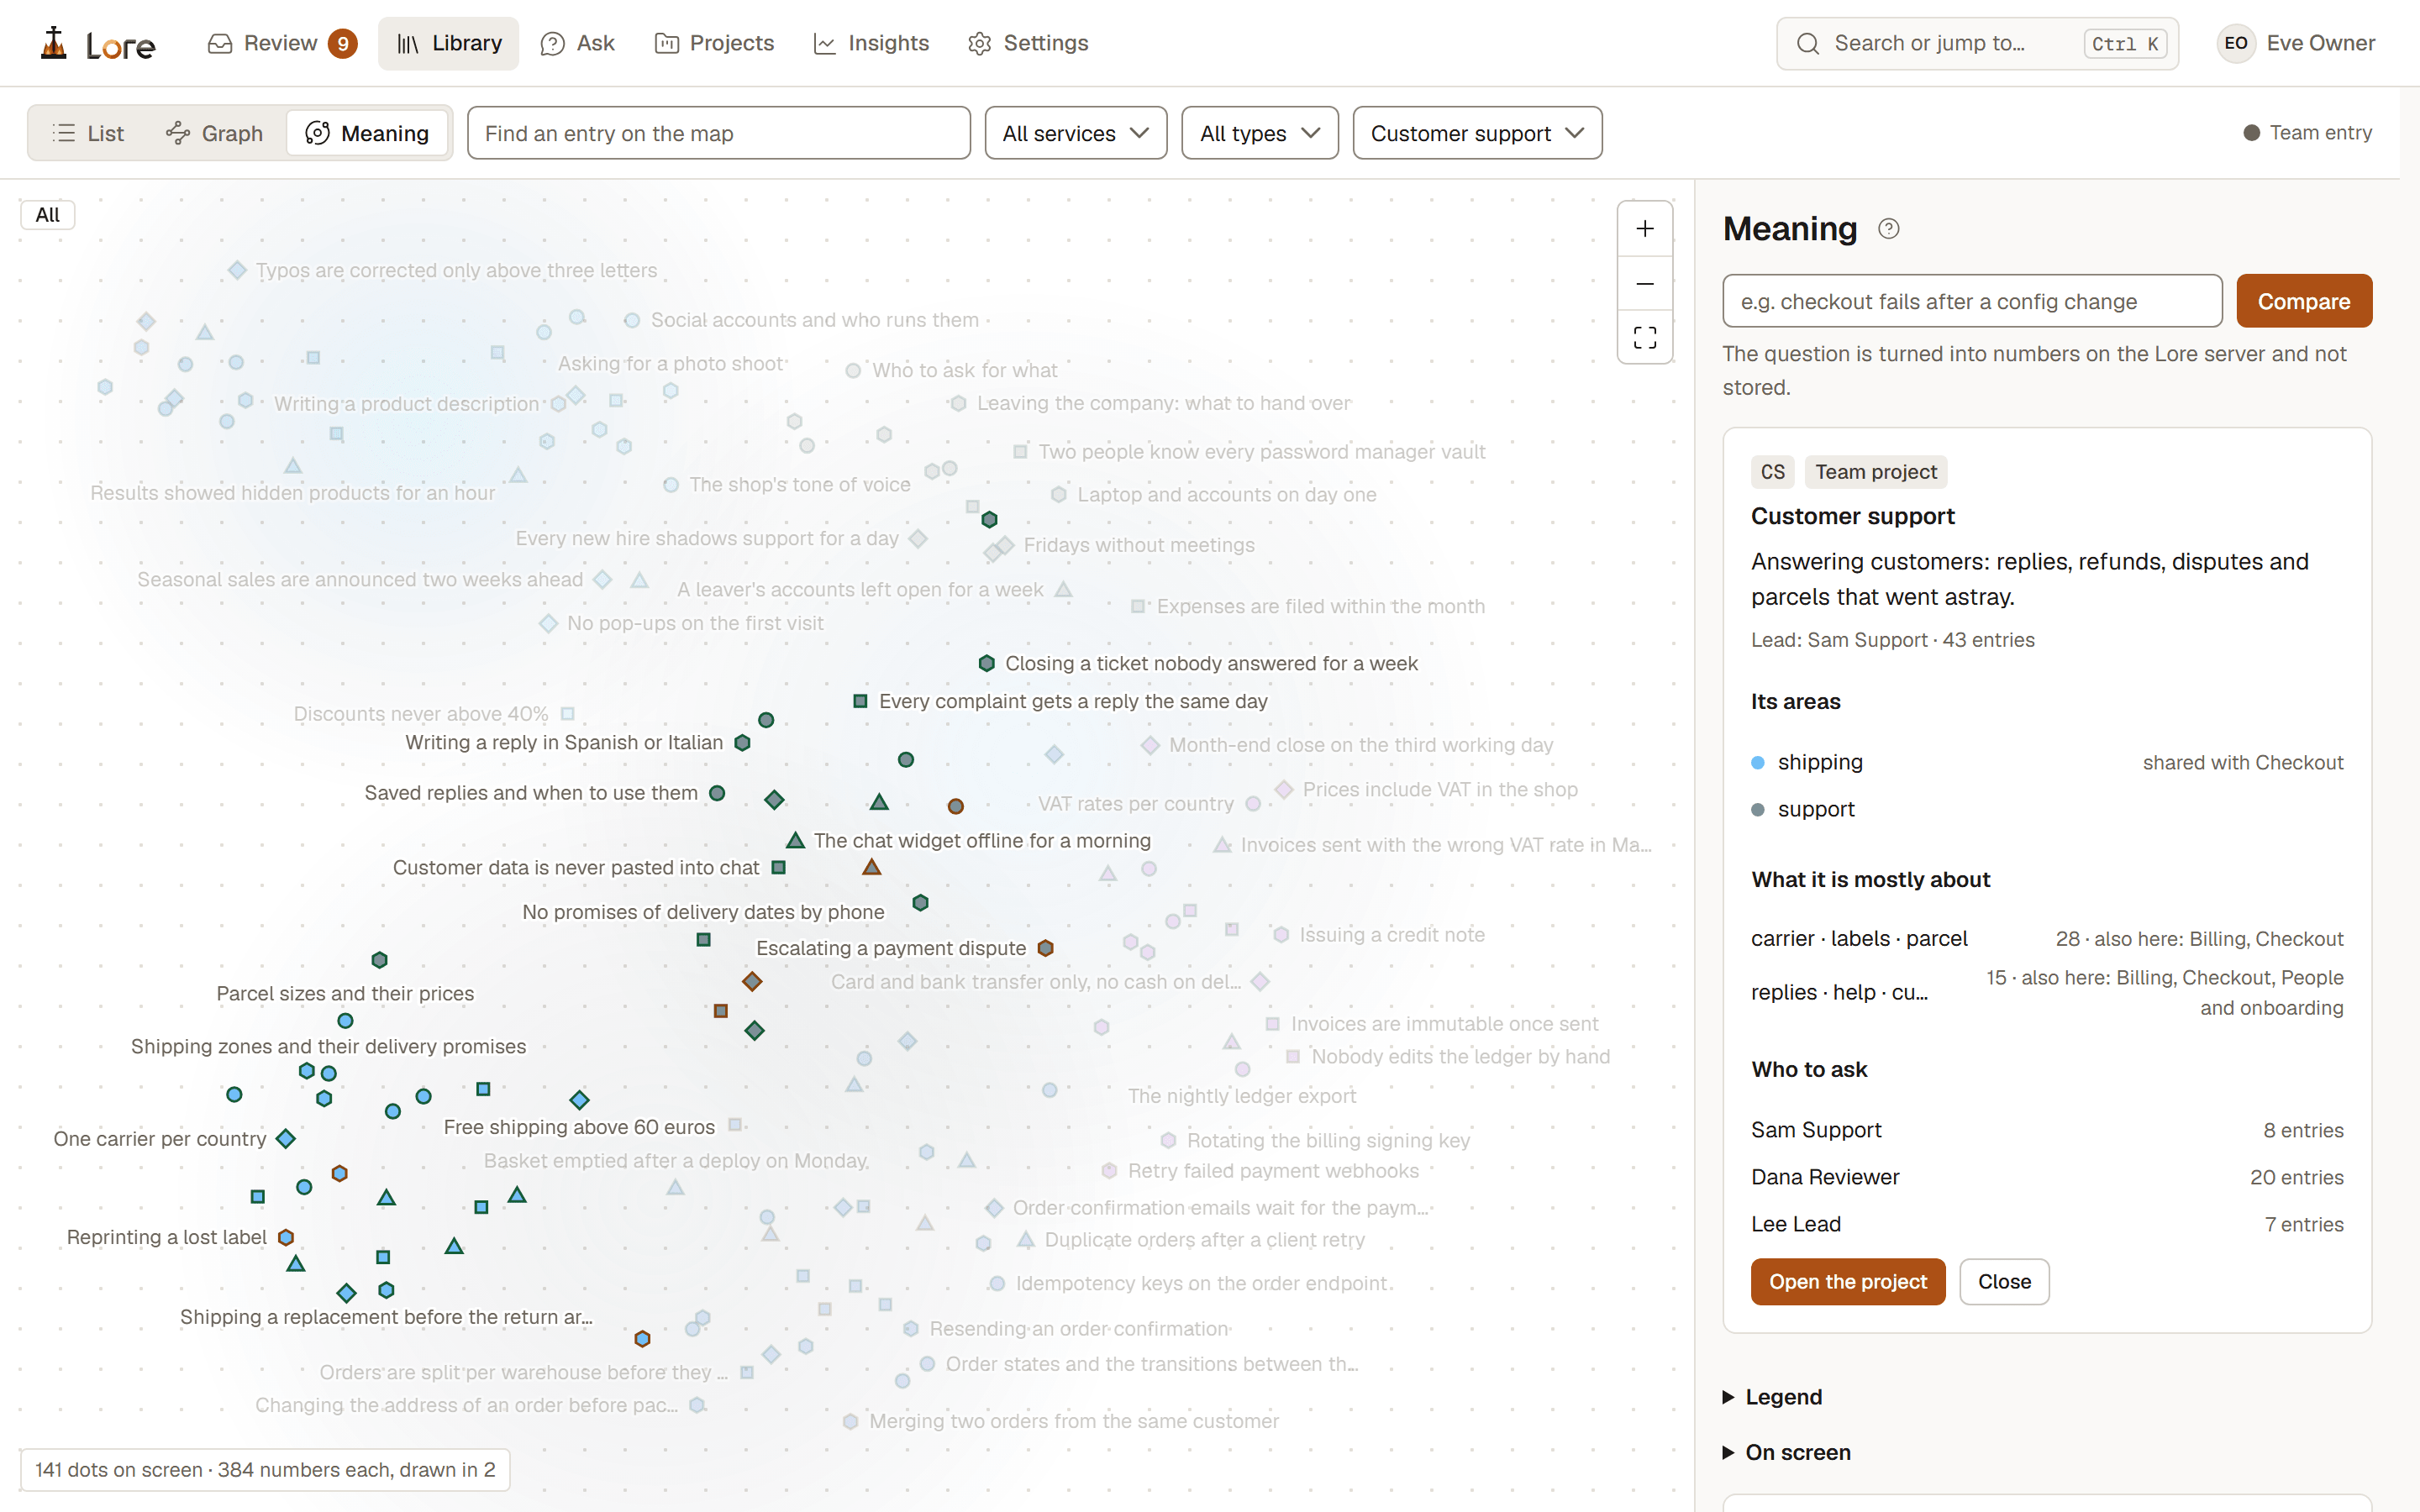Screen dimensions: 2420x1512
Task: Click the Compare button
Action: click(x=2304, y=301)
